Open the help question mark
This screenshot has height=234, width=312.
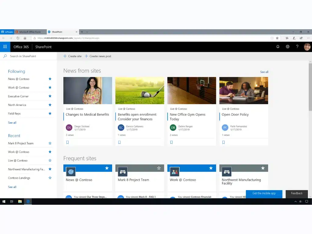(x=297, y=47)
